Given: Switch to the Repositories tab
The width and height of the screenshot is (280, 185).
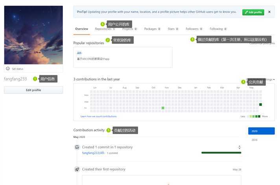Looking at the screenshot, I should point(105,29).
